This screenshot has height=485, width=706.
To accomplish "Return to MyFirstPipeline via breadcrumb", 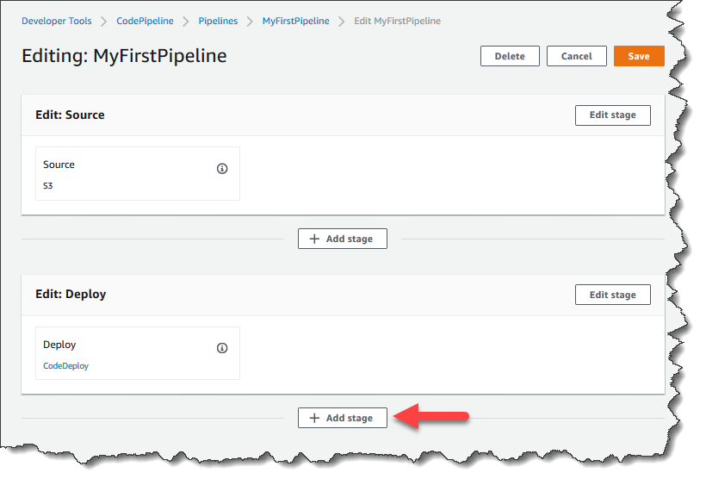I will (x=295, y=21).
